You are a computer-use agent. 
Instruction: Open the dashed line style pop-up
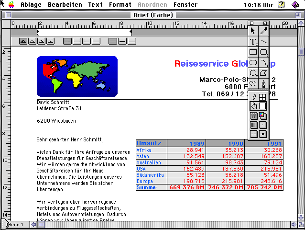click(x=253, y=134)
